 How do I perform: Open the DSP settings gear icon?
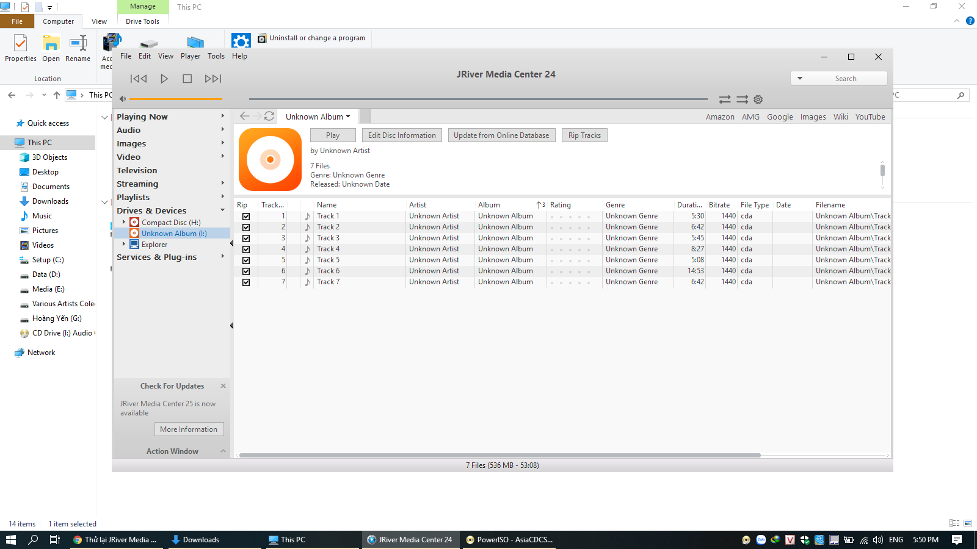pyautogui.click(x=758, y=99)
